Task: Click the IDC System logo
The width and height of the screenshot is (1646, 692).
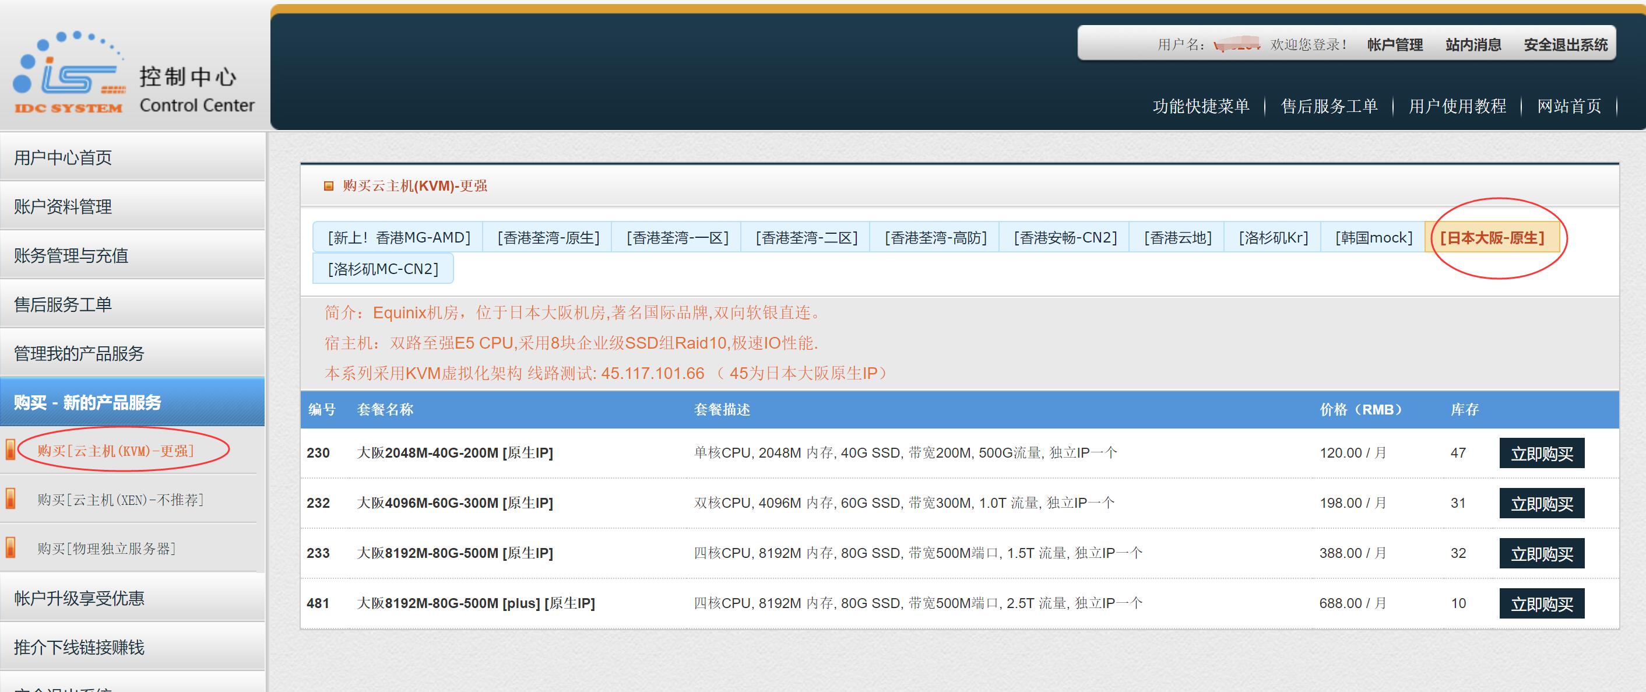Action: (x=69, y=72)
